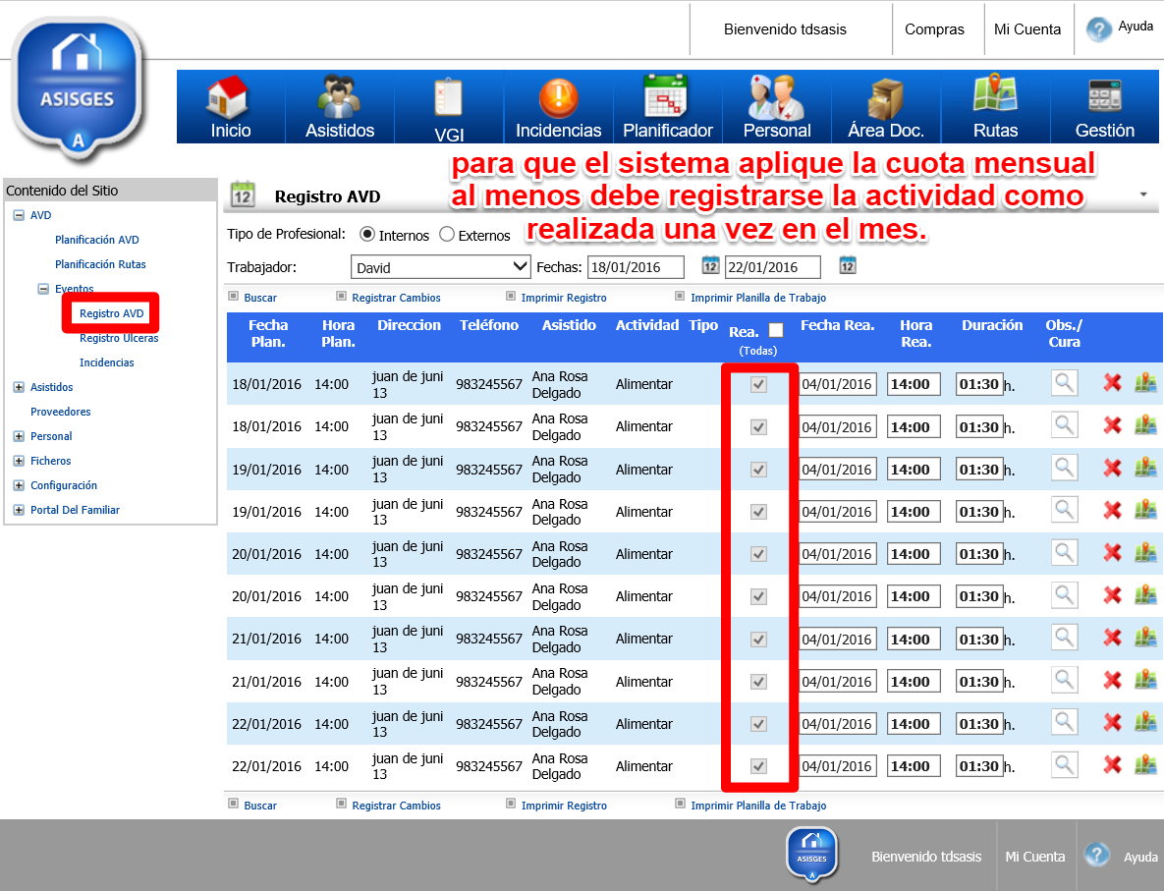Open the Incidencias warning icon in toolbar
The image size is (1164, 891).
(558, 98)
